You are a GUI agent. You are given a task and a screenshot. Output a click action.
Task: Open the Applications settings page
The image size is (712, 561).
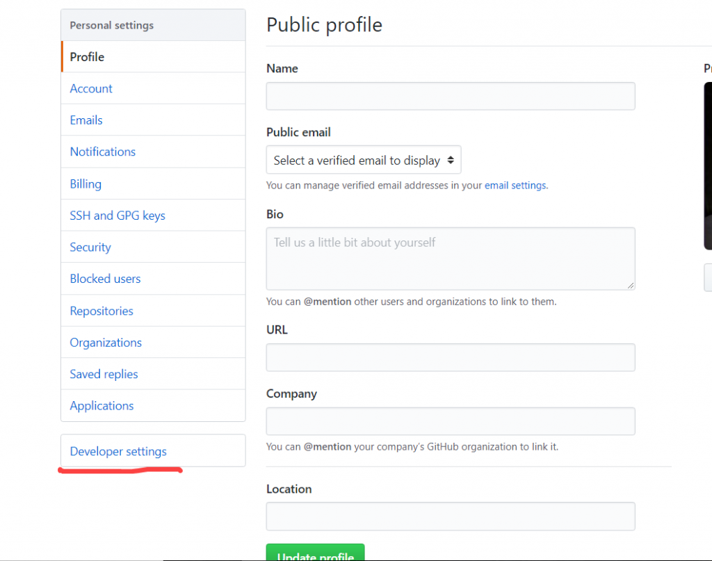click(102, 405)
